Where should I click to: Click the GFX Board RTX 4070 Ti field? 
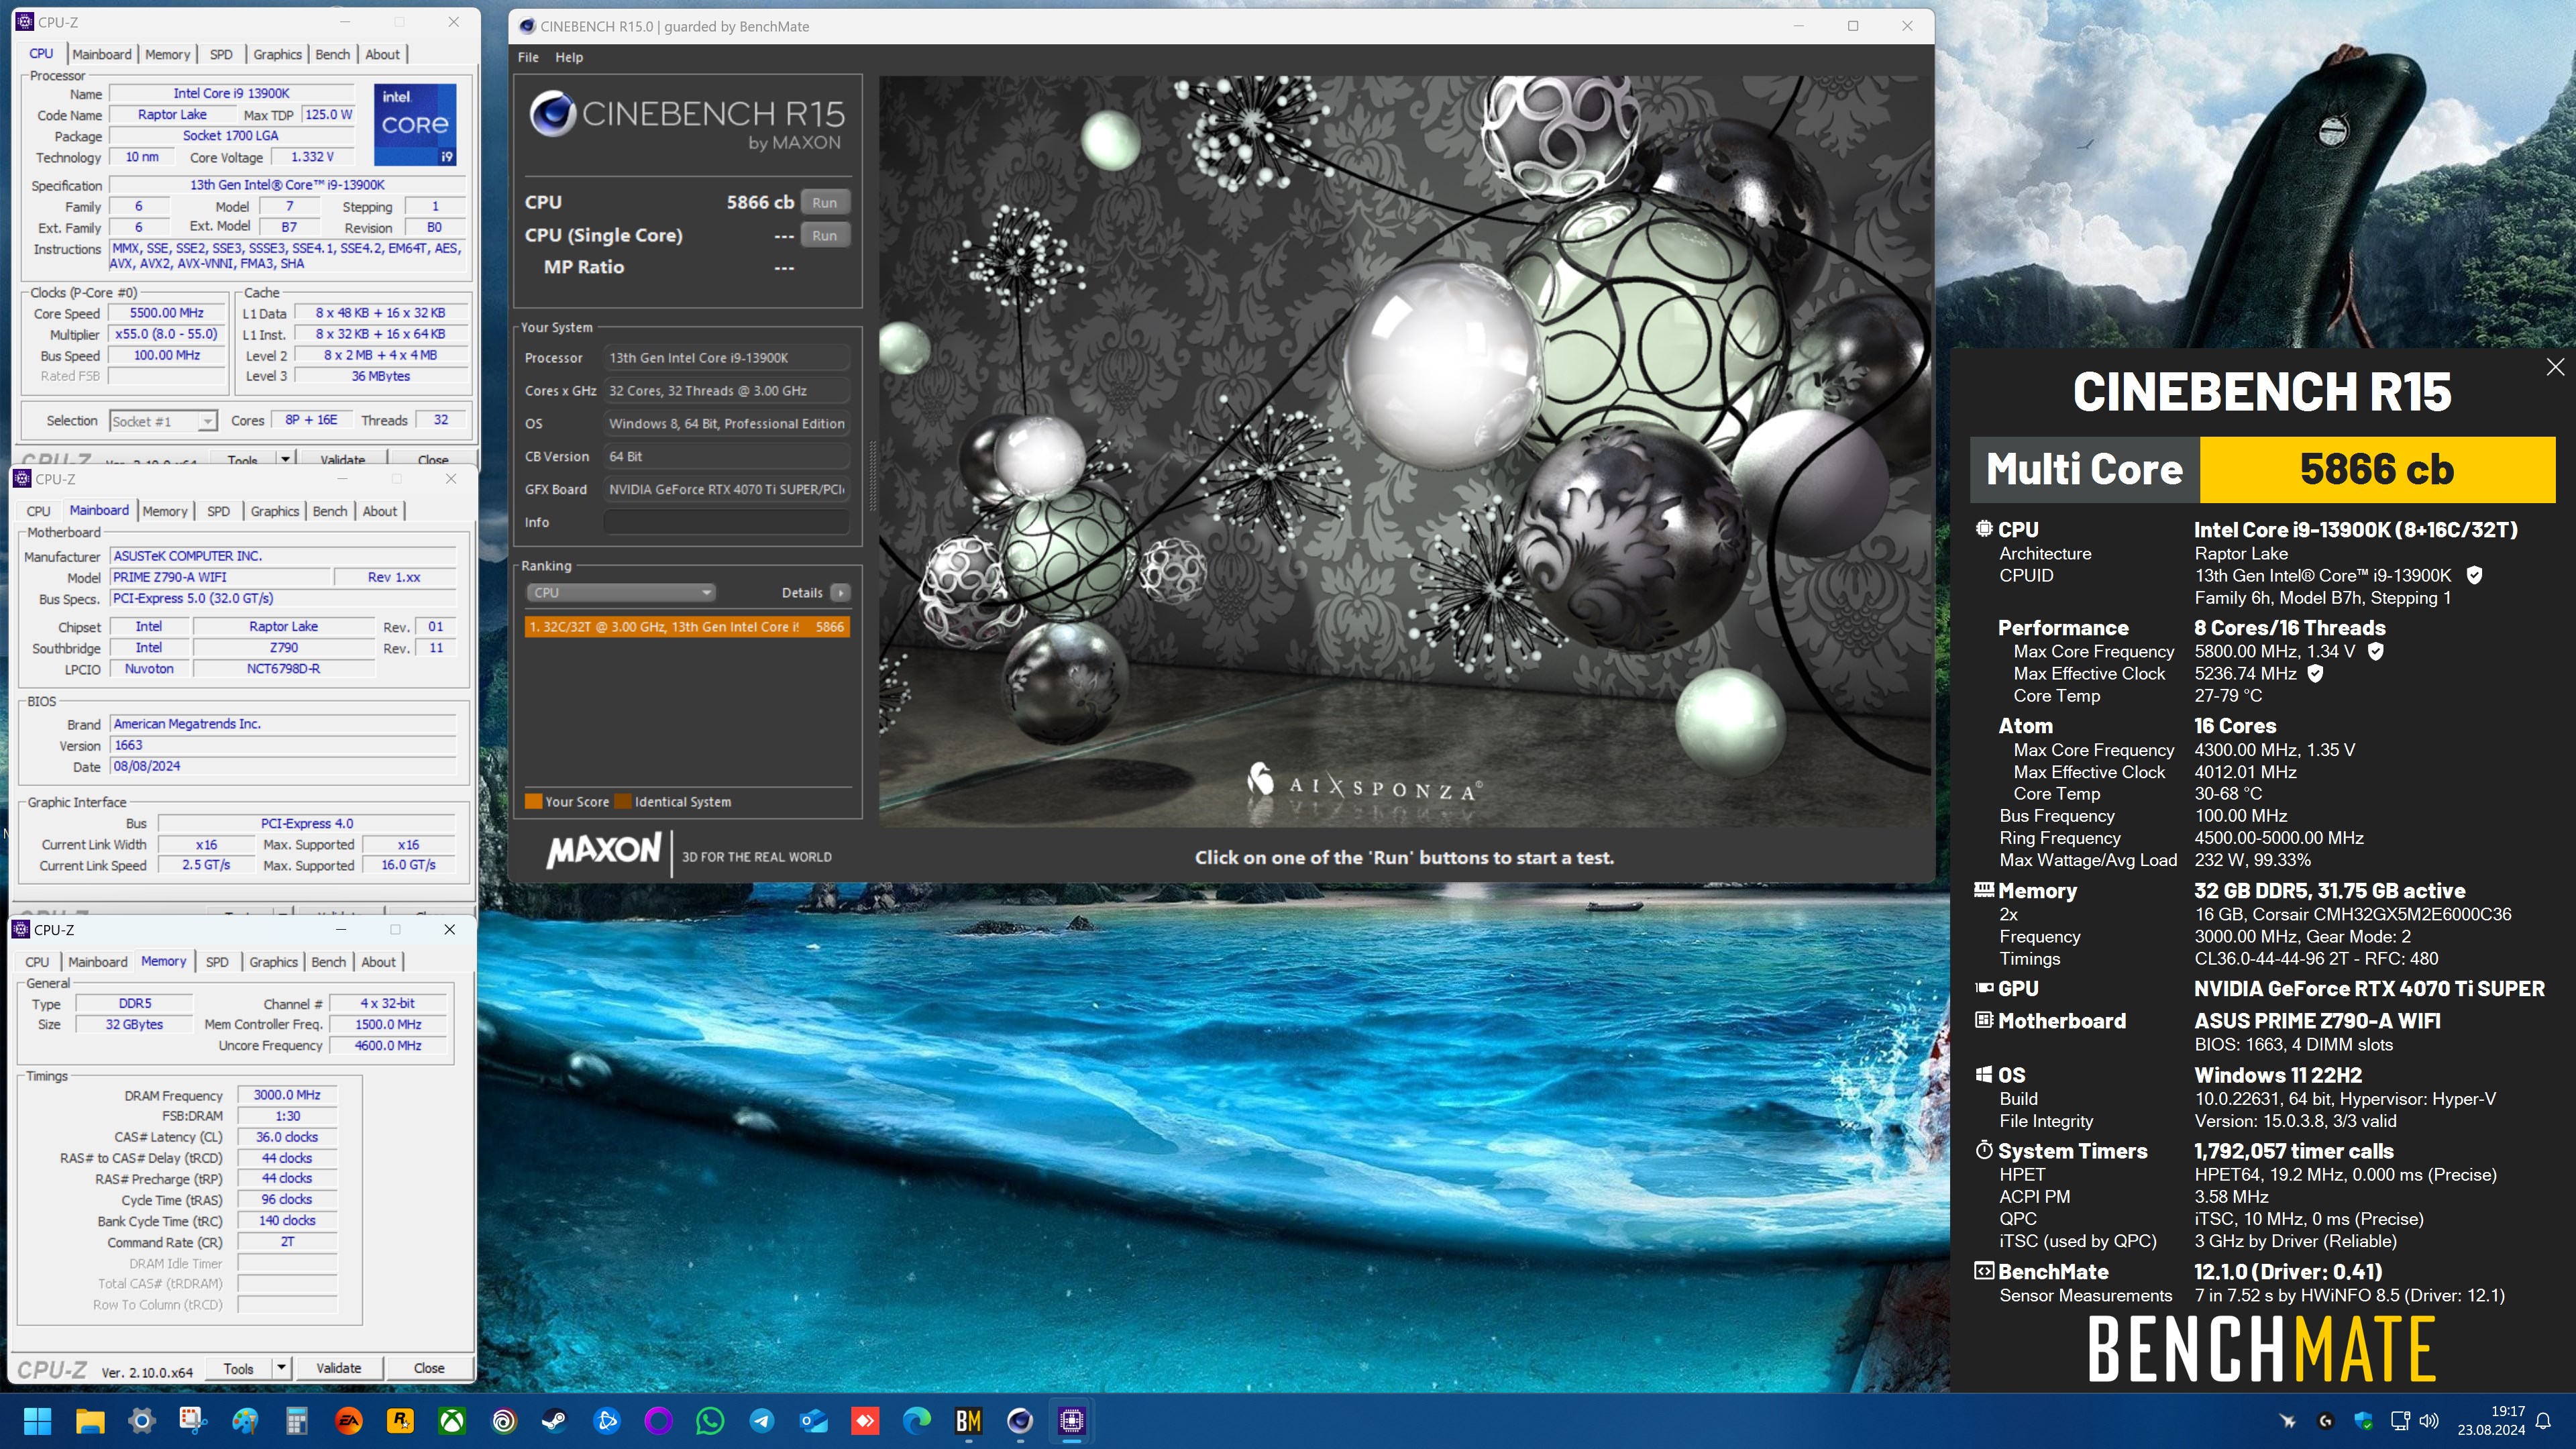(726, 489)
